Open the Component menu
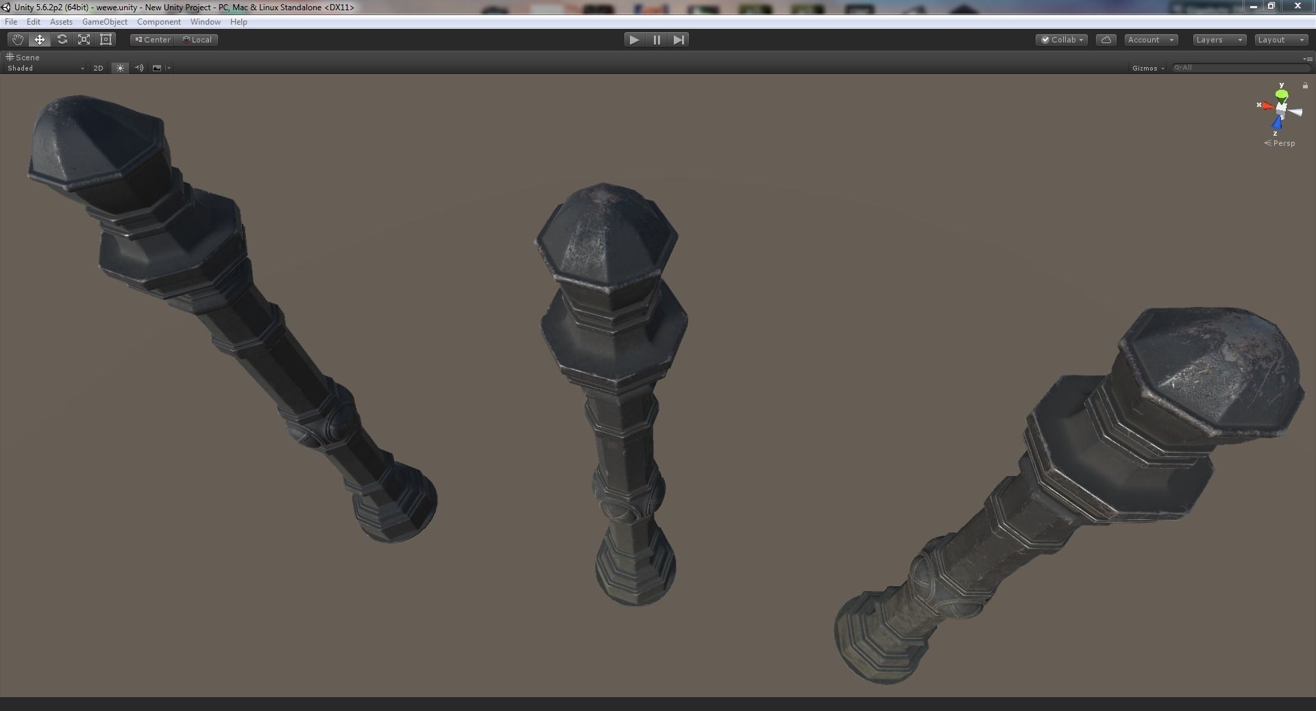1316x711 pixels. point(158,22)
